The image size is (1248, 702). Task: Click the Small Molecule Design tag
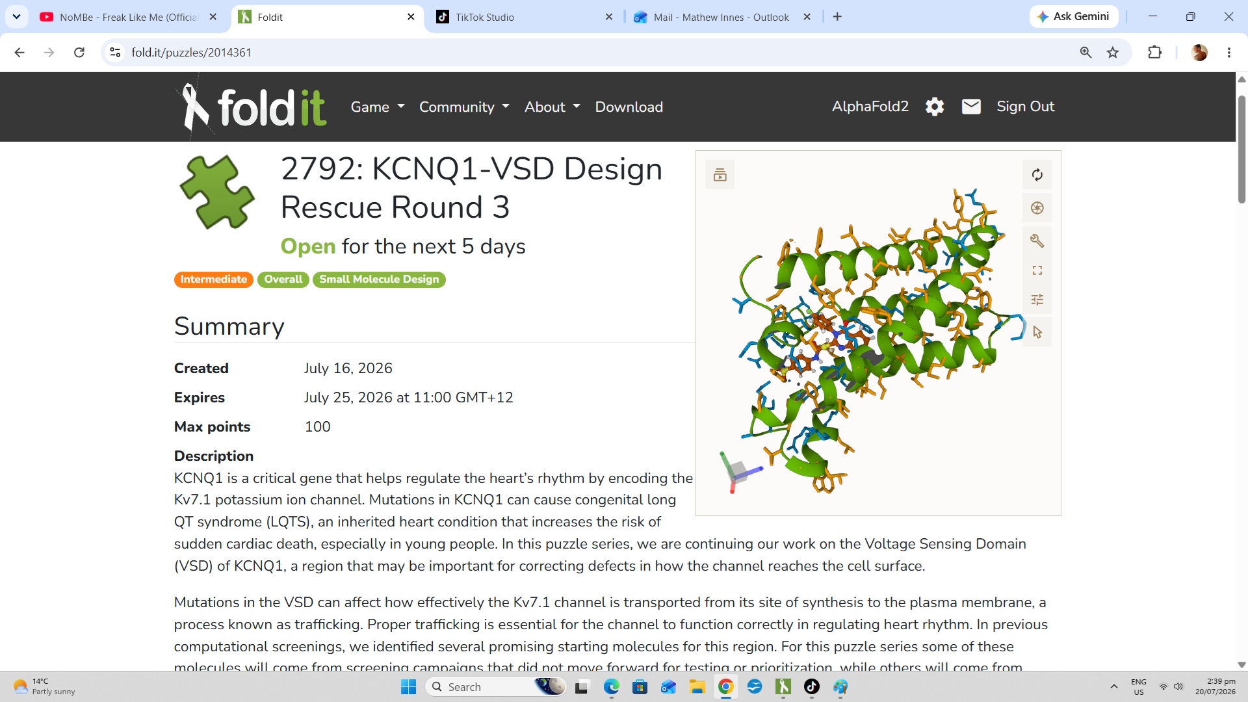(x=379, y=279)
